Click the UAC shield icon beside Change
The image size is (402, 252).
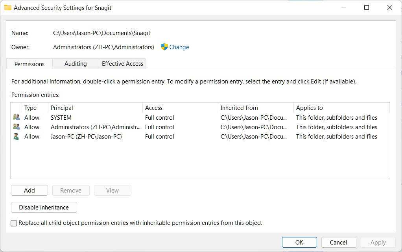tap(164, 47)
